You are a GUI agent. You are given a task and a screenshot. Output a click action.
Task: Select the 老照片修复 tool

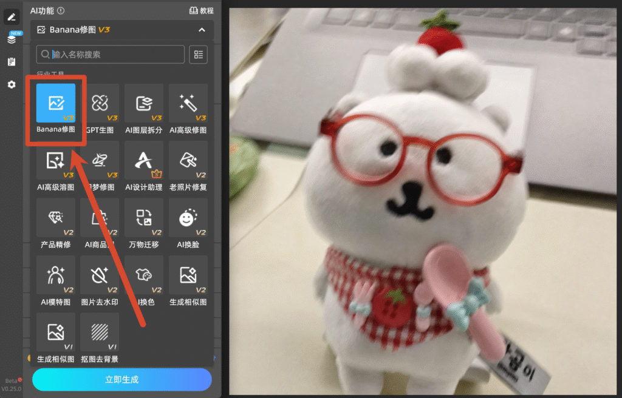[188, 161]
